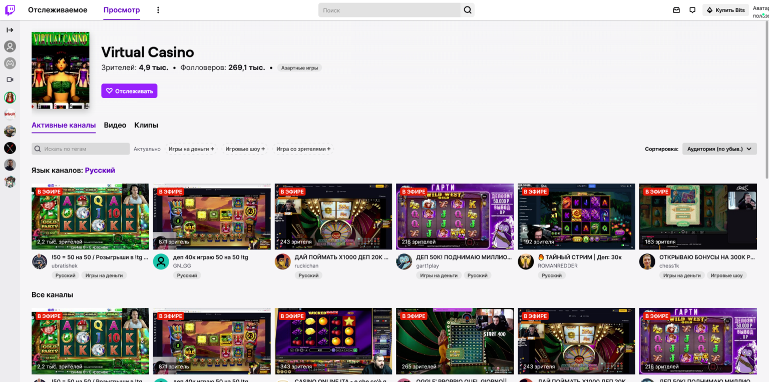769x382 pixels.
Task: Open the three-dot more menu in top bar
Action: pos(158,10)
